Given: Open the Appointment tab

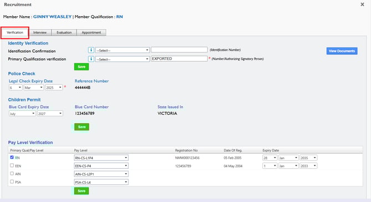Looking at the screenshot, I should pyautogui.click(x=91, y=33).
